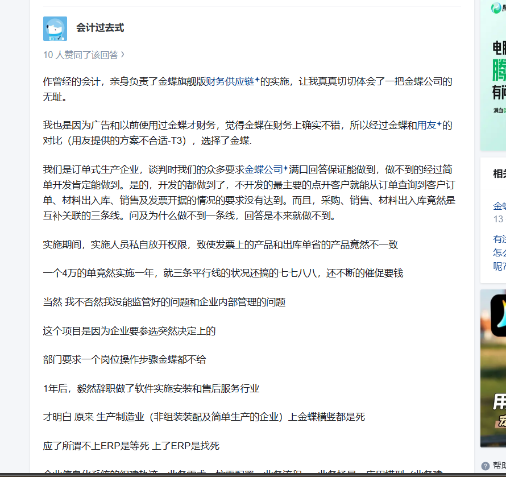Viewport: 506px width, 477px height.
Task: Click the line 部门要求一个岗位操作步骤金蝶都不给
Action: point(125,359)
